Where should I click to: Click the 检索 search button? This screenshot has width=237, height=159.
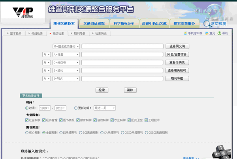102,90
